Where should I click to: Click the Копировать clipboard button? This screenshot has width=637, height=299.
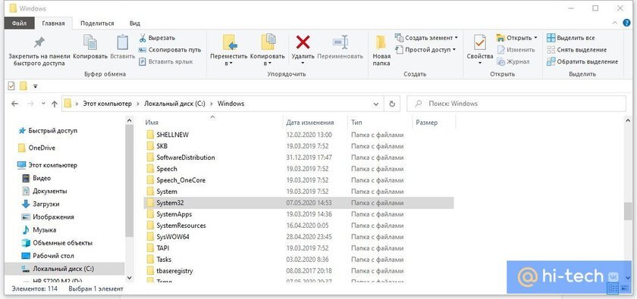click(x=90, y=48)
